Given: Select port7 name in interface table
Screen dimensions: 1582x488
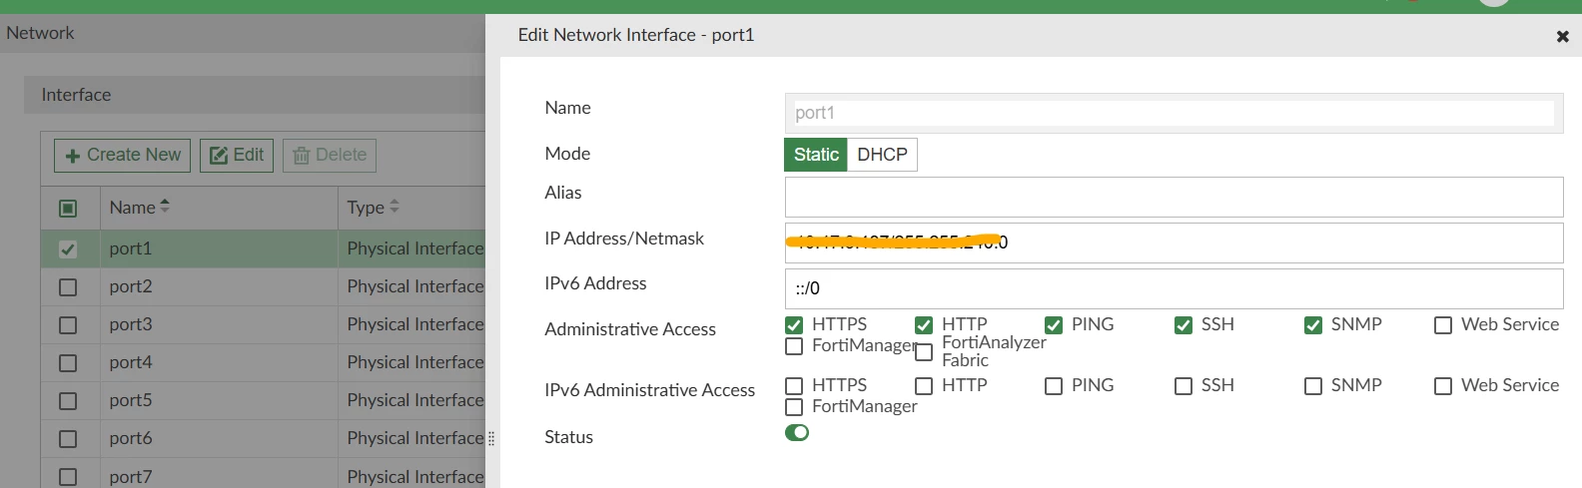Looking at the screenshot, I should pos(131,476).
